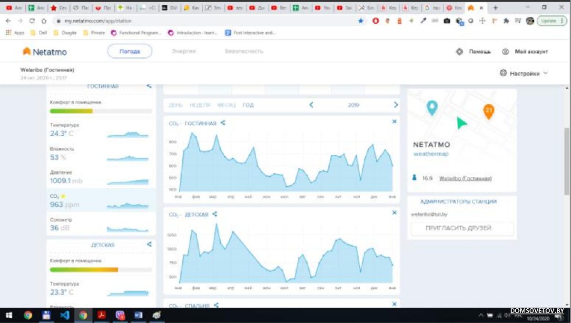
Task: Click the orange map pin marked 21
Action: point(489,111)
